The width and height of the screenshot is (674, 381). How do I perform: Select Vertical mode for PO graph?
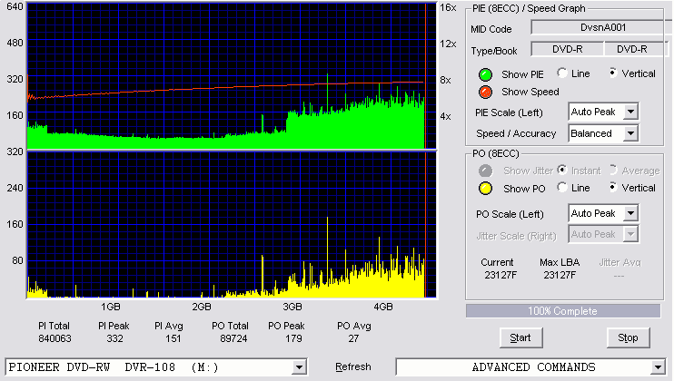click(612, 187)
